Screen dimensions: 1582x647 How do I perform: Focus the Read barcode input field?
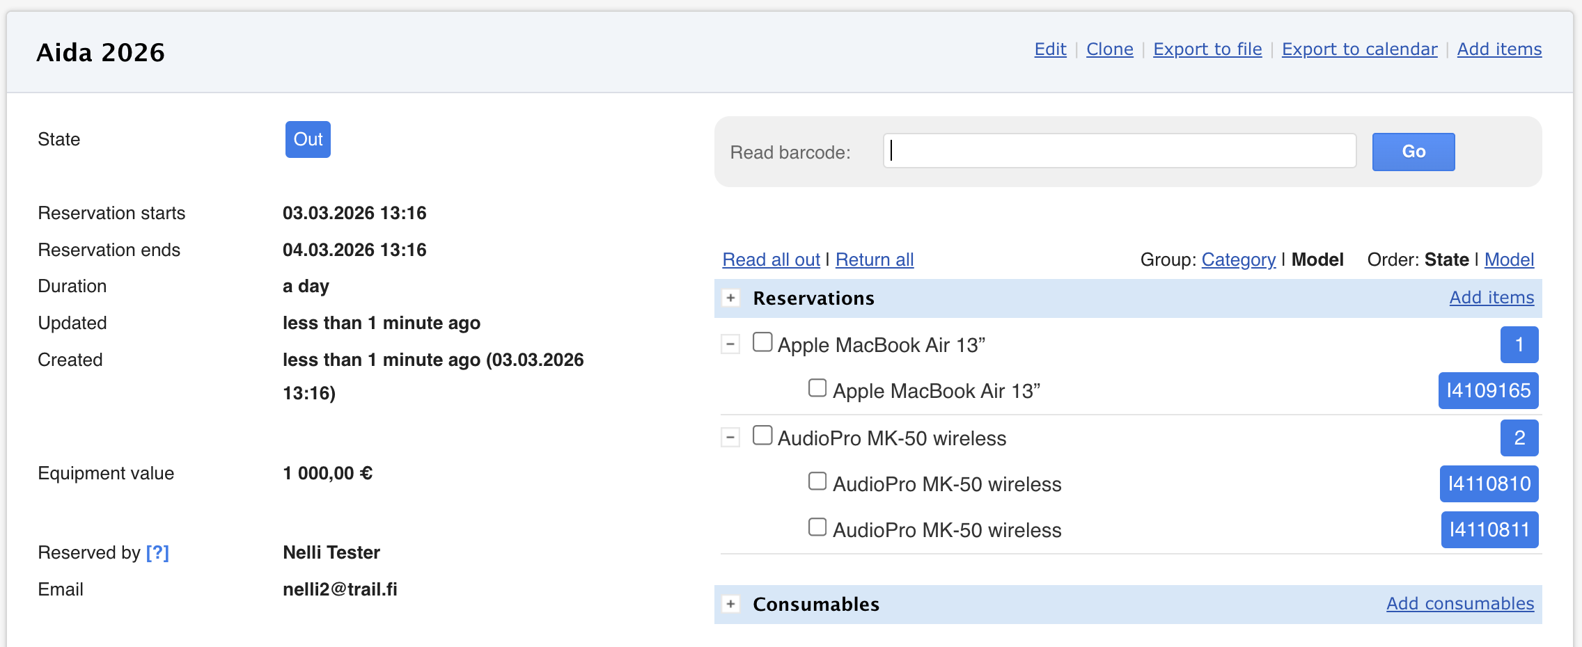point(1120,151)
